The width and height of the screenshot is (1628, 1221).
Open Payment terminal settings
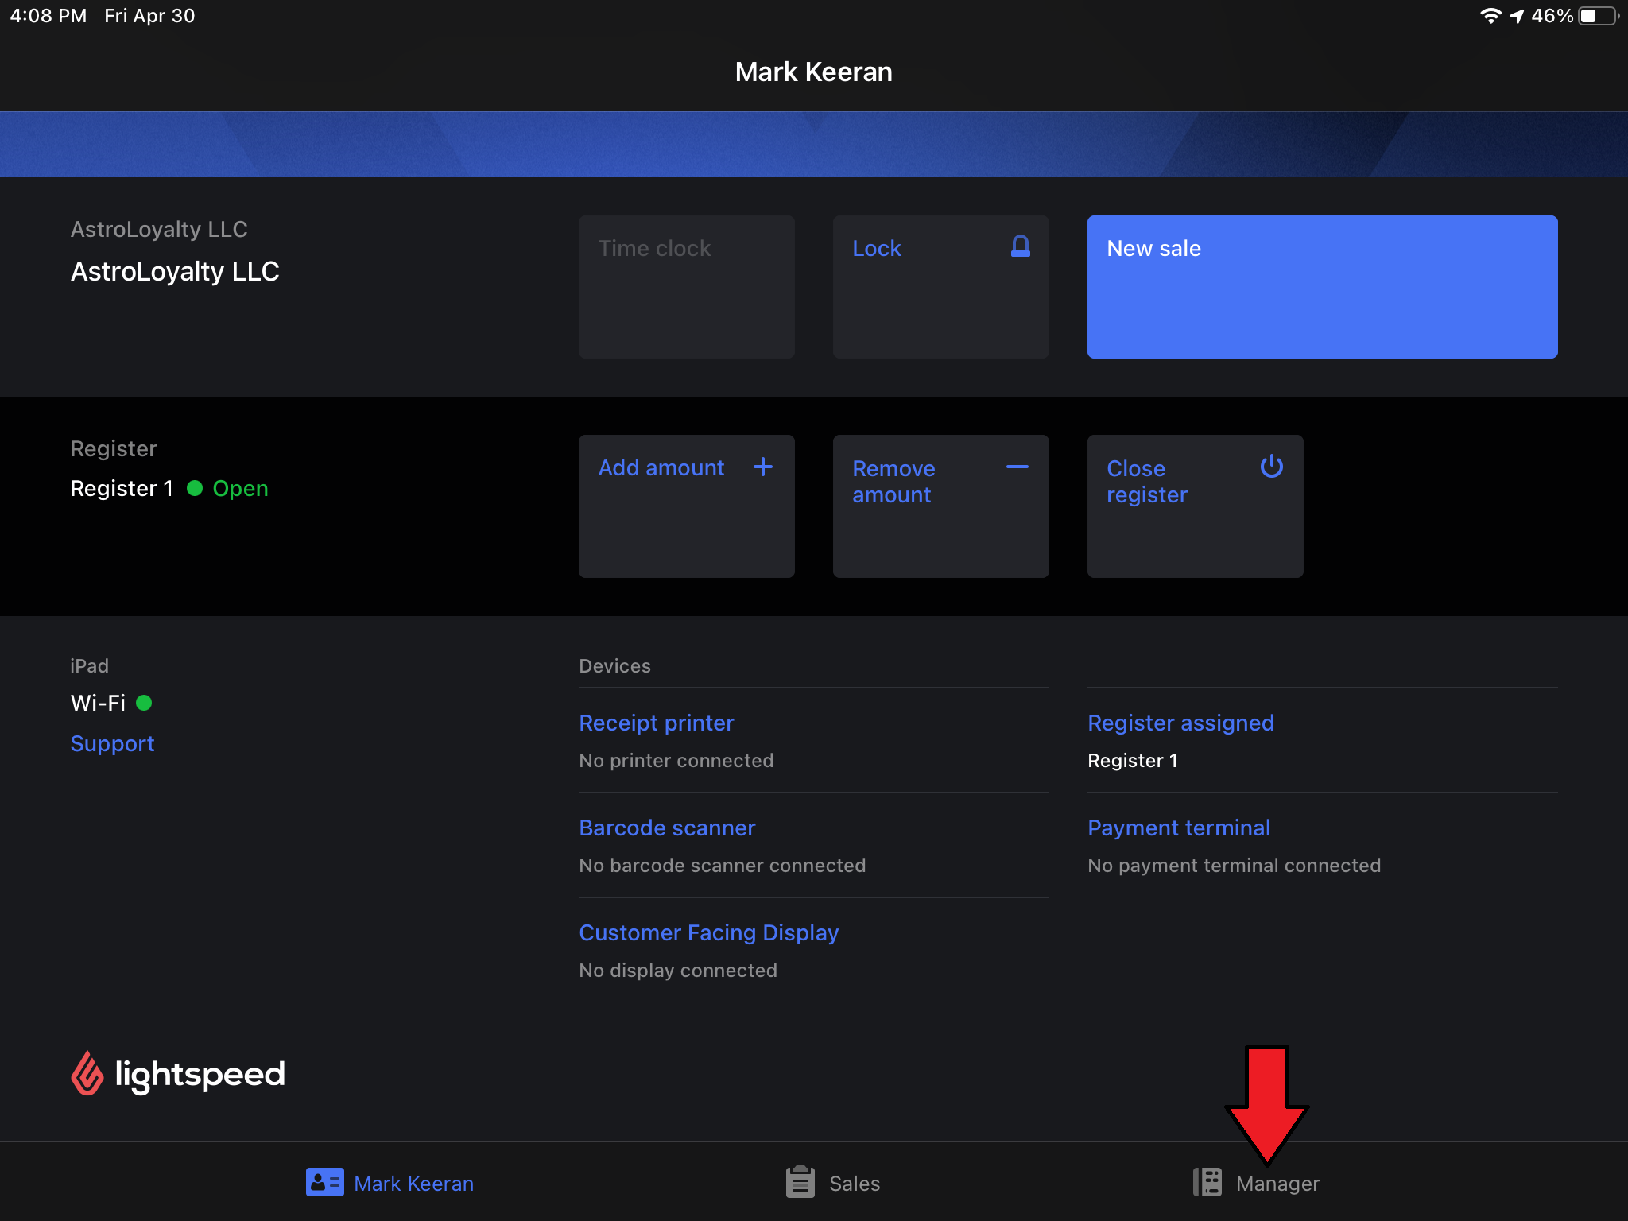tap(1178, 828)
